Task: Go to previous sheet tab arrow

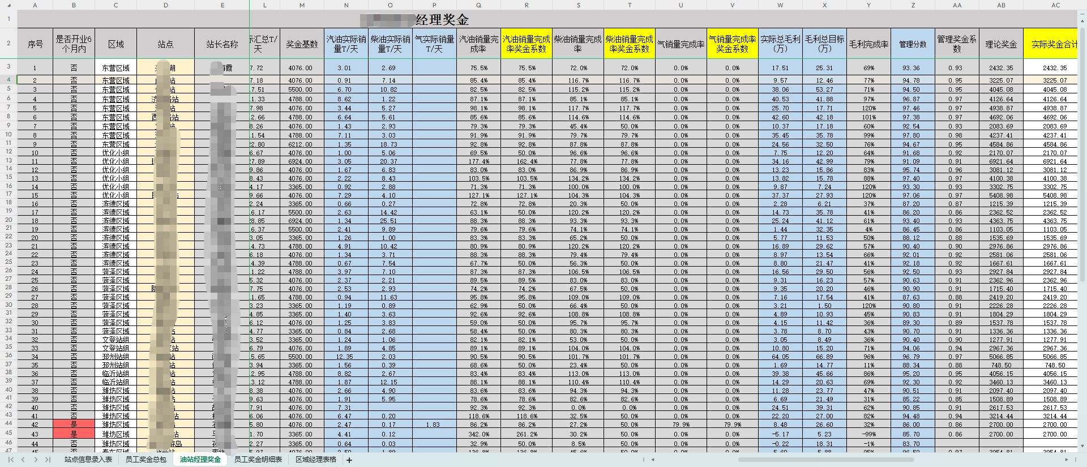Action: coord(23,460)
